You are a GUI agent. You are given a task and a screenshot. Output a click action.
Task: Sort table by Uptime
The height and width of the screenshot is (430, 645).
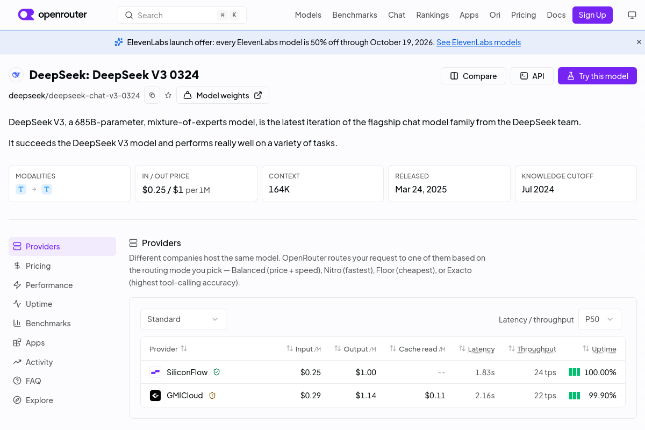pyautogui.click(x=599, y=349)
